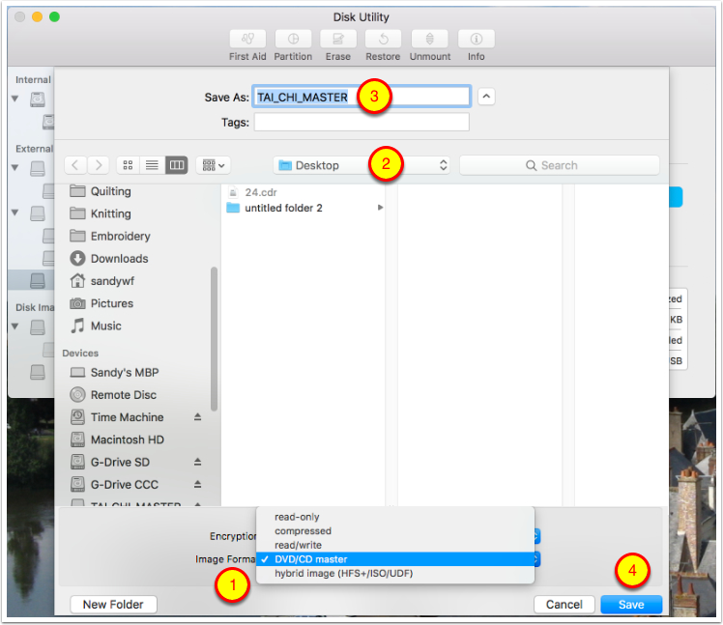
Task: Open the item arrangement dropdown
Action: point(214,165)
